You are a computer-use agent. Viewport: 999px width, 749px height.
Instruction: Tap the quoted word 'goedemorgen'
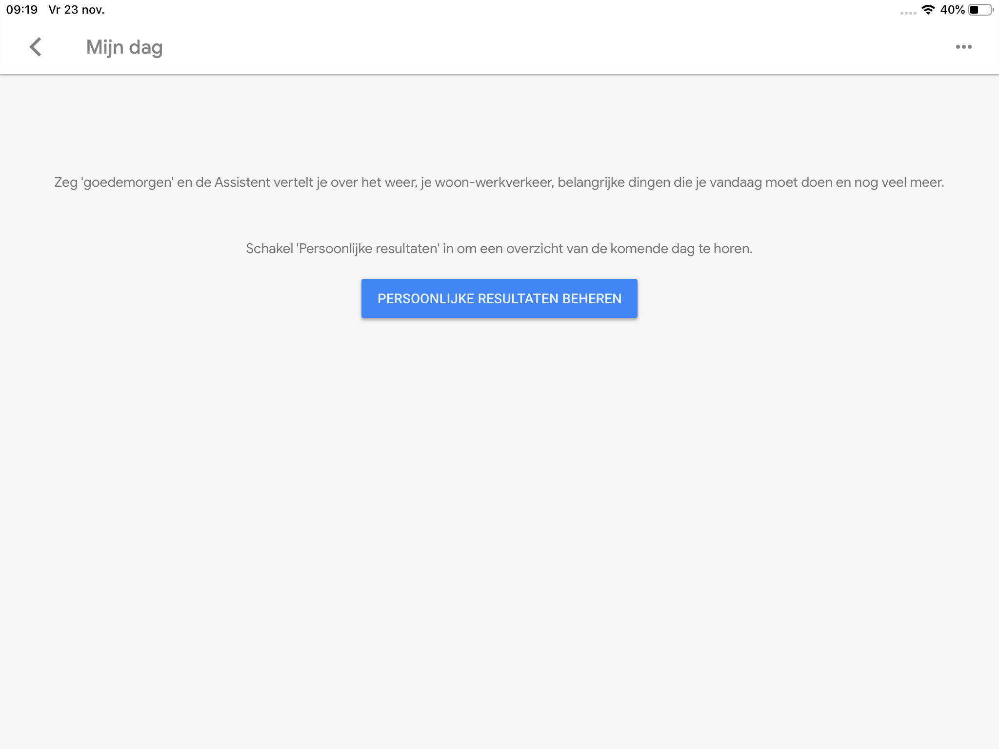pyautogui.click(x=128, y=183)
